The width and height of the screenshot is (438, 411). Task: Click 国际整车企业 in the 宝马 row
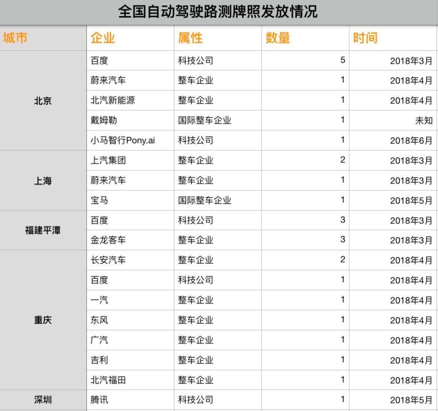(x=205, y=200)
